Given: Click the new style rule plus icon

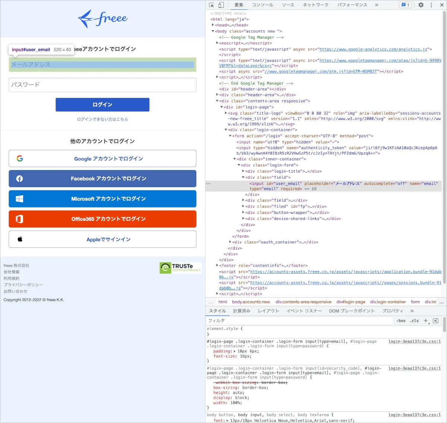Looking at the screenshot, I should [x=426, y=321].
